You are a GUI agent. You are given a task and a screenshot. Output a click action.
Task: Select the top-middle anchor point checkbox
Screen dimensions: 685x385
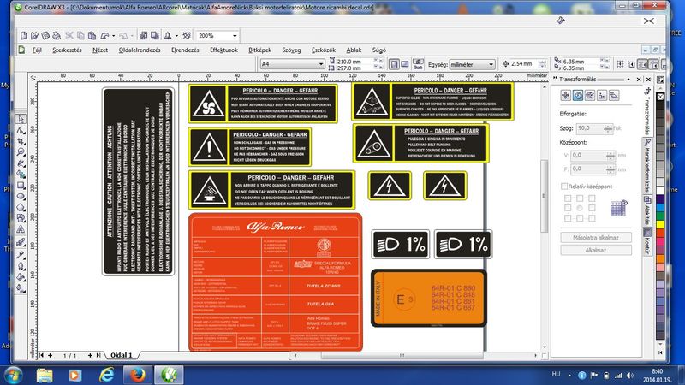click(x=580, y=198)
